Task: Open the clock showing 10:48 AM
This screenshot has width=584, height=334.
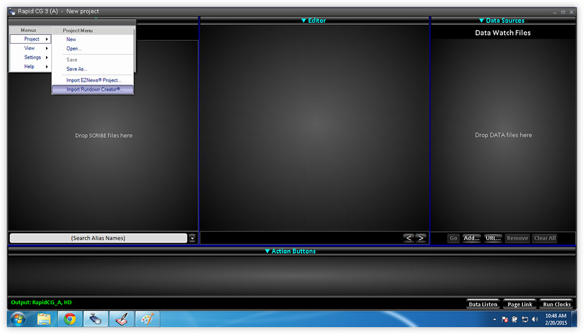Action: (556, 319)
